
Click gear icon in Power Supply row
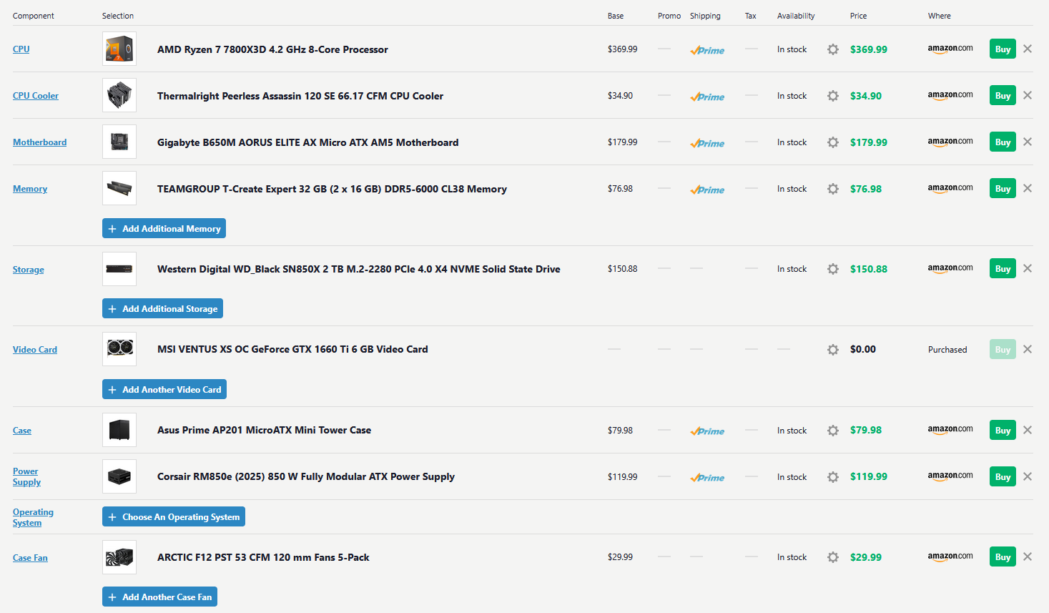pos(832,477)
